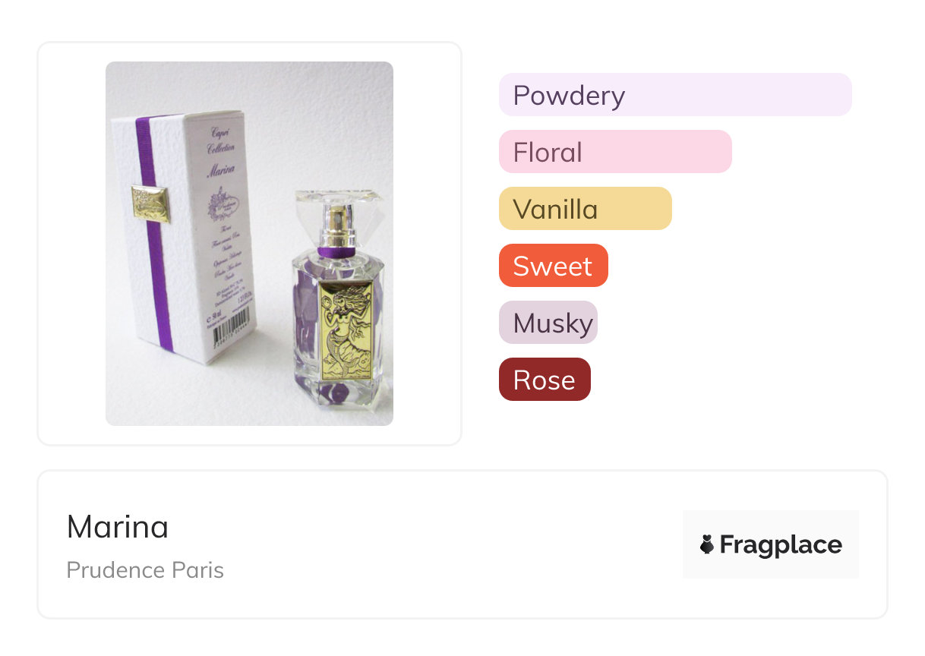Click the Vanilla accord bar
Image resolution: width=925 pixels, height=656 pixels.
585,209
